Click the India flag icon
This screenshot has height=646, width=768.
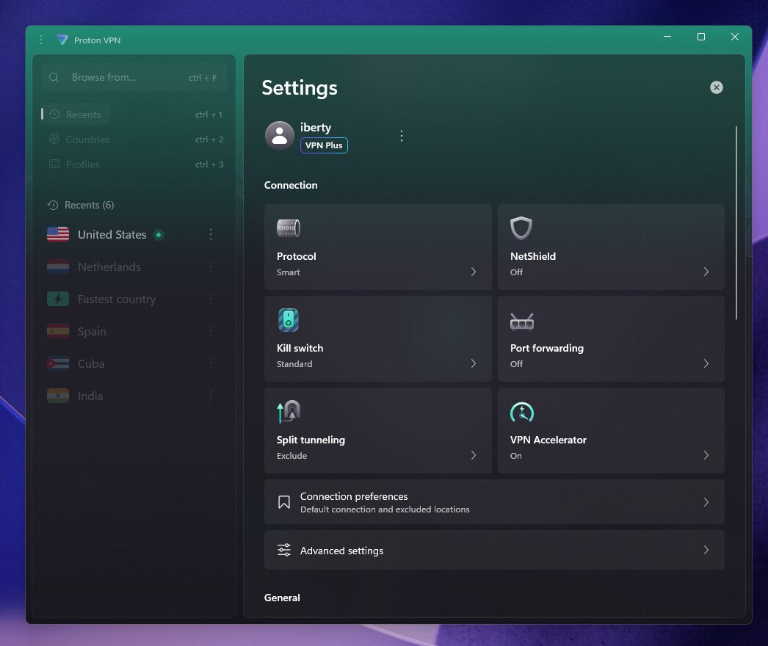(x=58, y=396)
